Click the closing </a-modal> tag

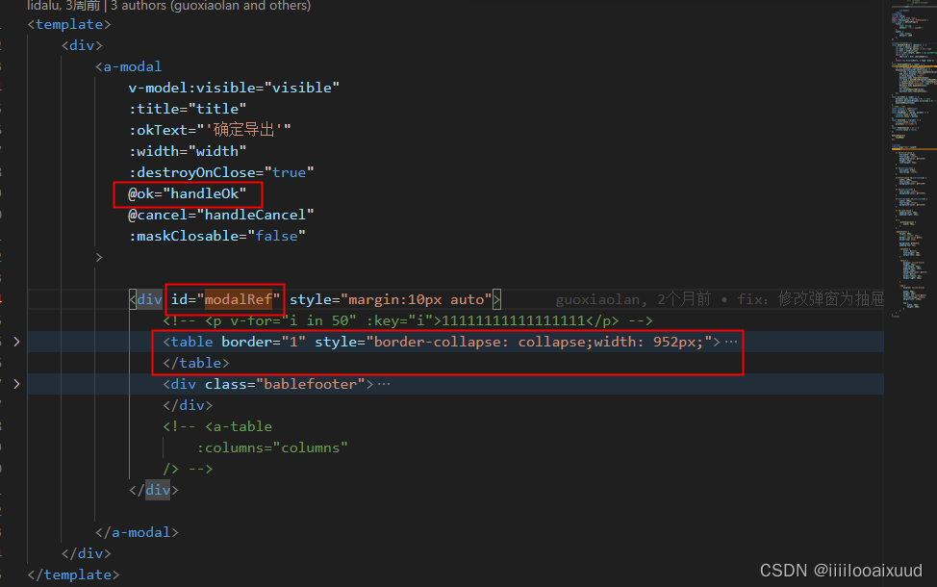tap(136, 531)
